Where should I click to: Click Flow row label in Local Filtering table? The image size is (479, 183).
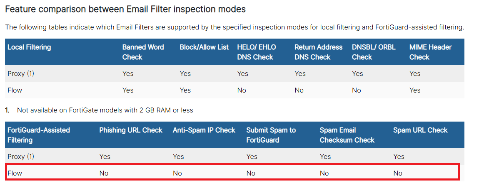(x=15, y=90)
